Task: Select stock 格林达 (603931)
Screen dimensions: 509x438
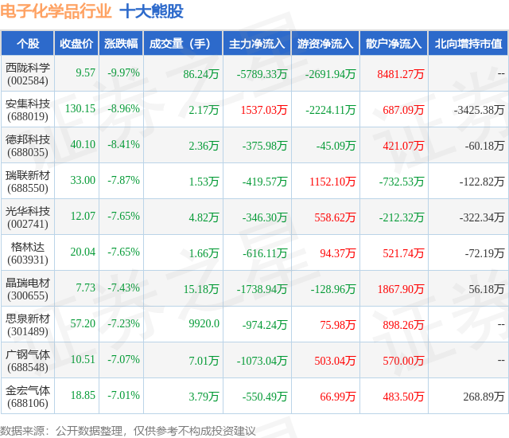Action: 28,253
